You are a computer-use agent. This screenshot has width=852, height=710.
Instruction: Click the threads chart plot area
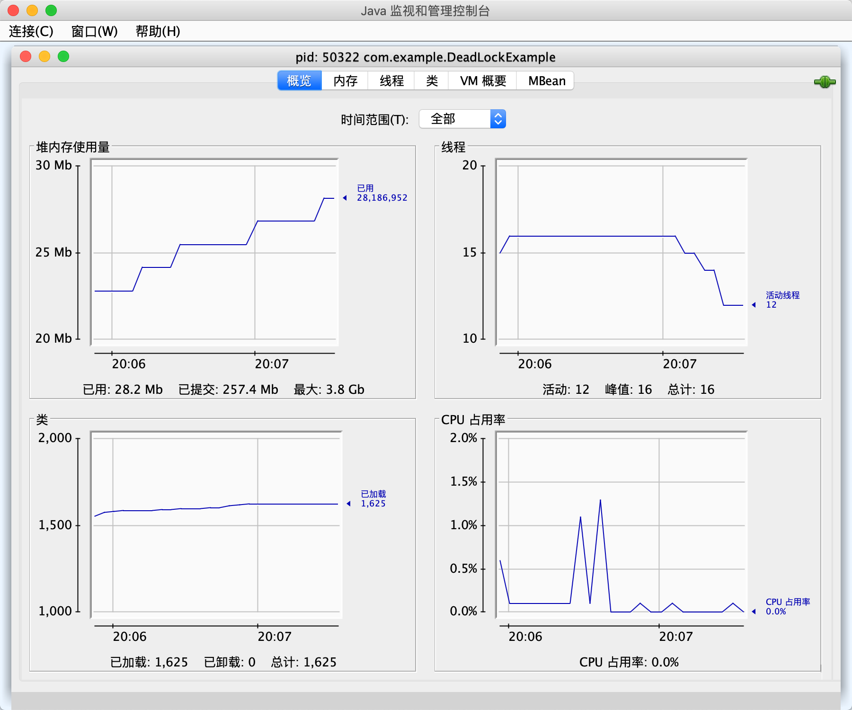coord(621,252)
